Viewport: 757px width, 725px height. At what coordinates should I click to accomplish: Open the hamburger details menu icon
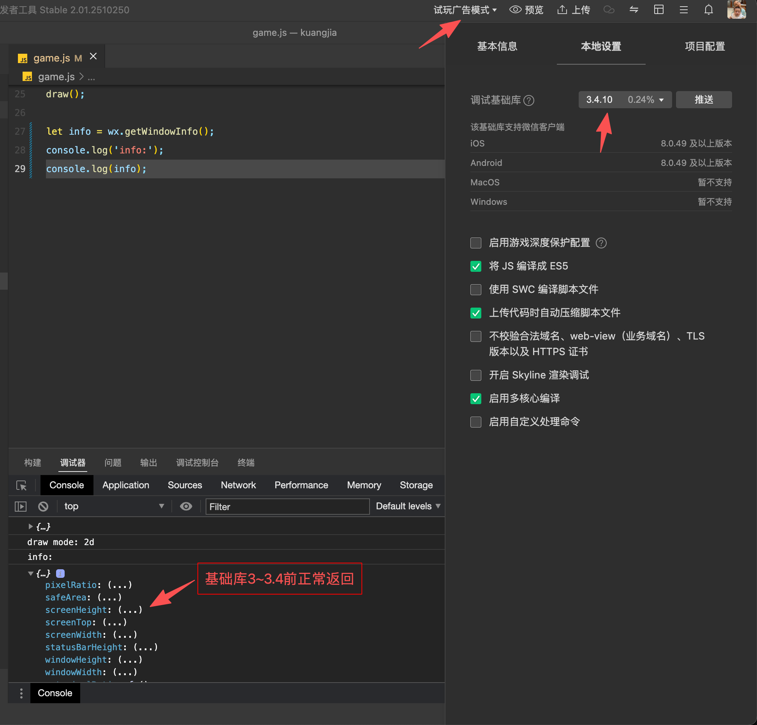click(683, 10)
